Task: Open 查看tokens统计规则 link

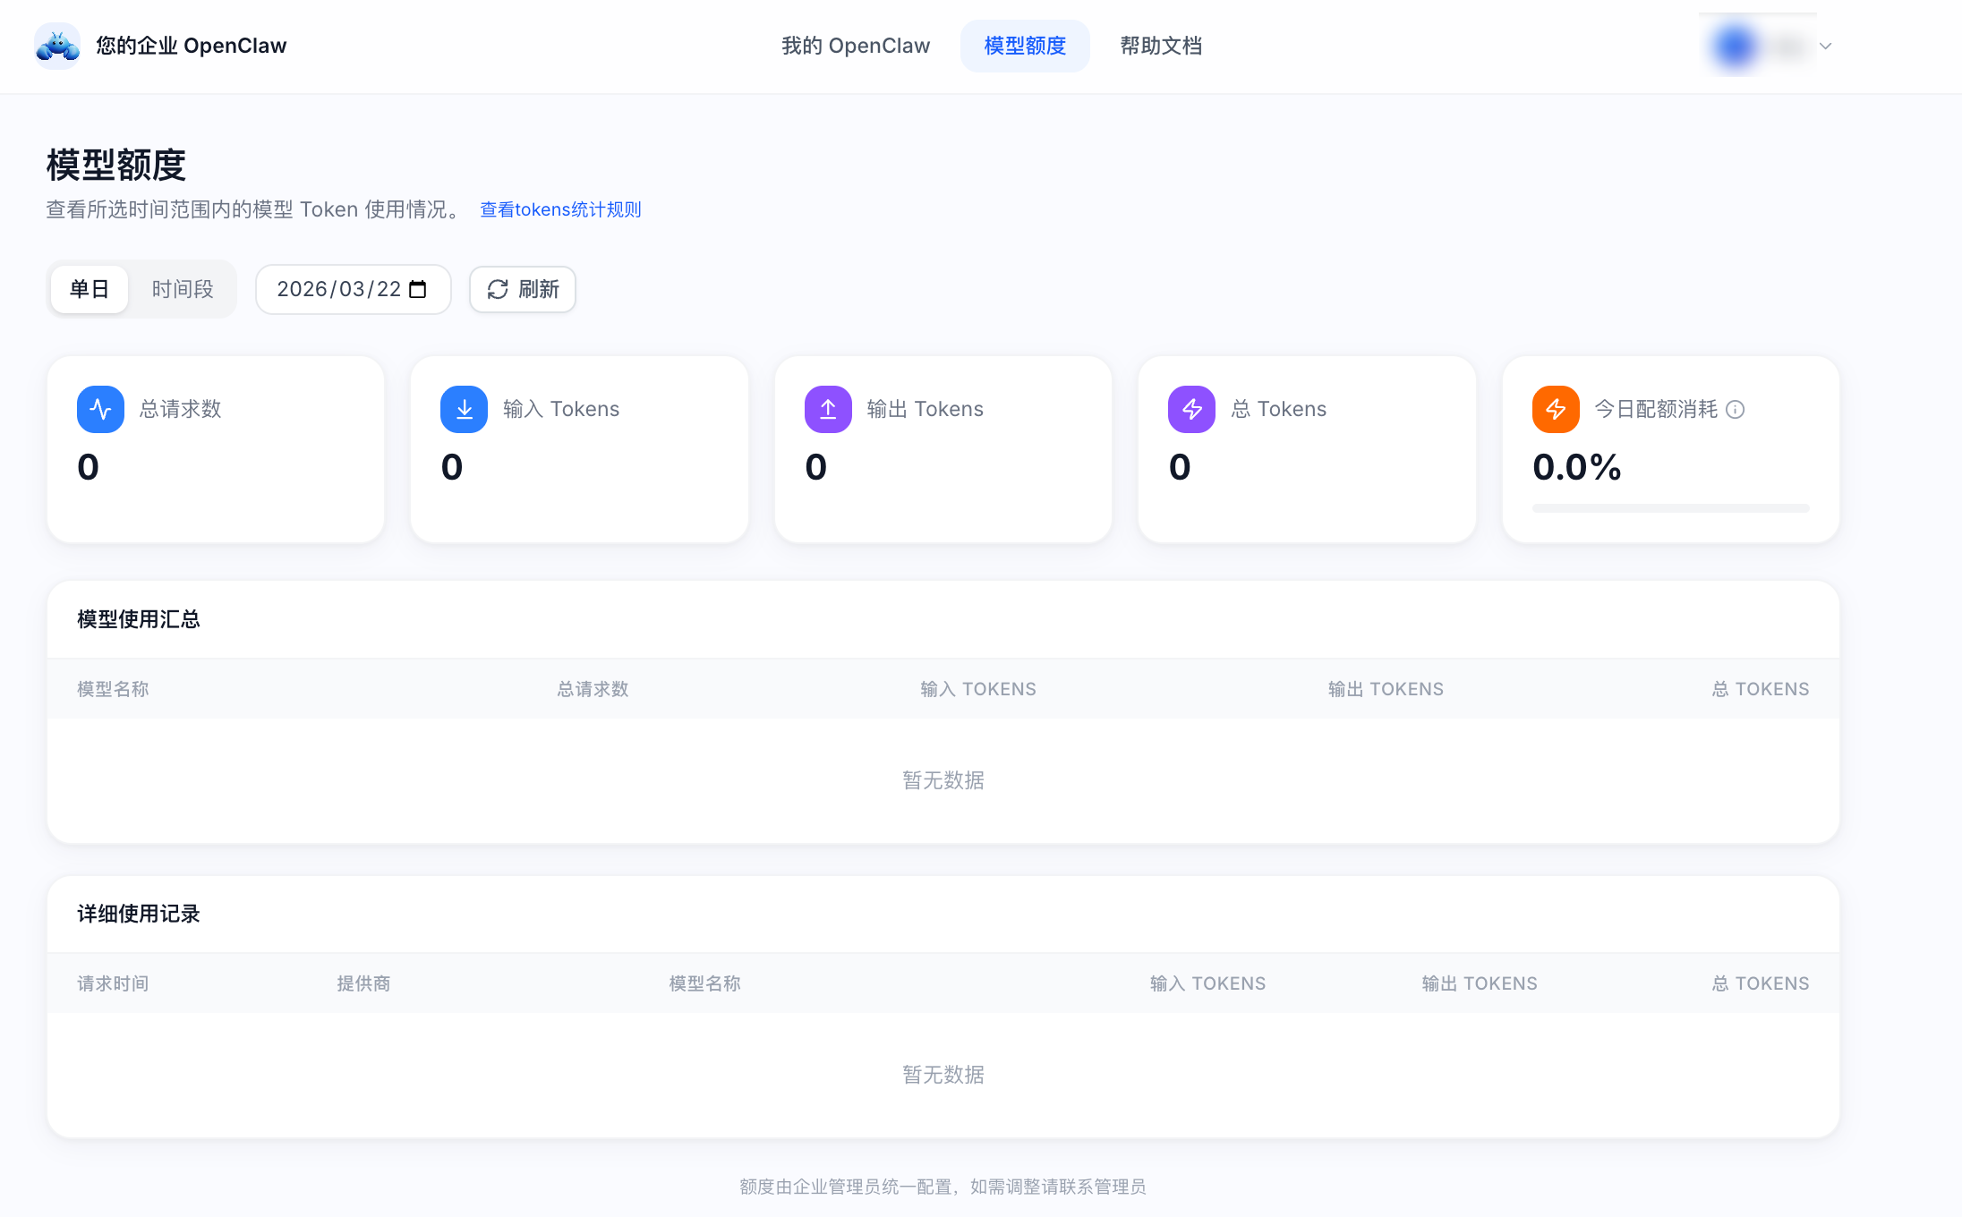Action: click(560, 209)
